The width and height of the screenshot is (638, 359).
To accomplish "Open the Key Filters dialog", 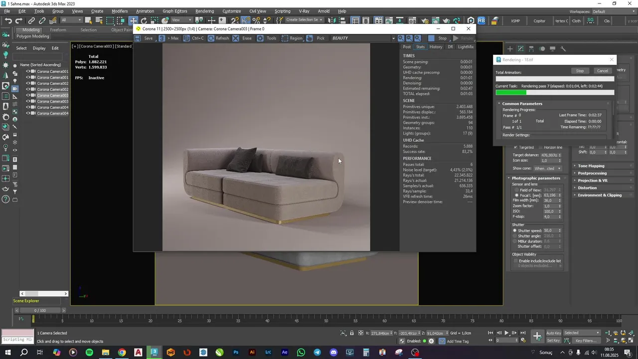I will [586, 341].
